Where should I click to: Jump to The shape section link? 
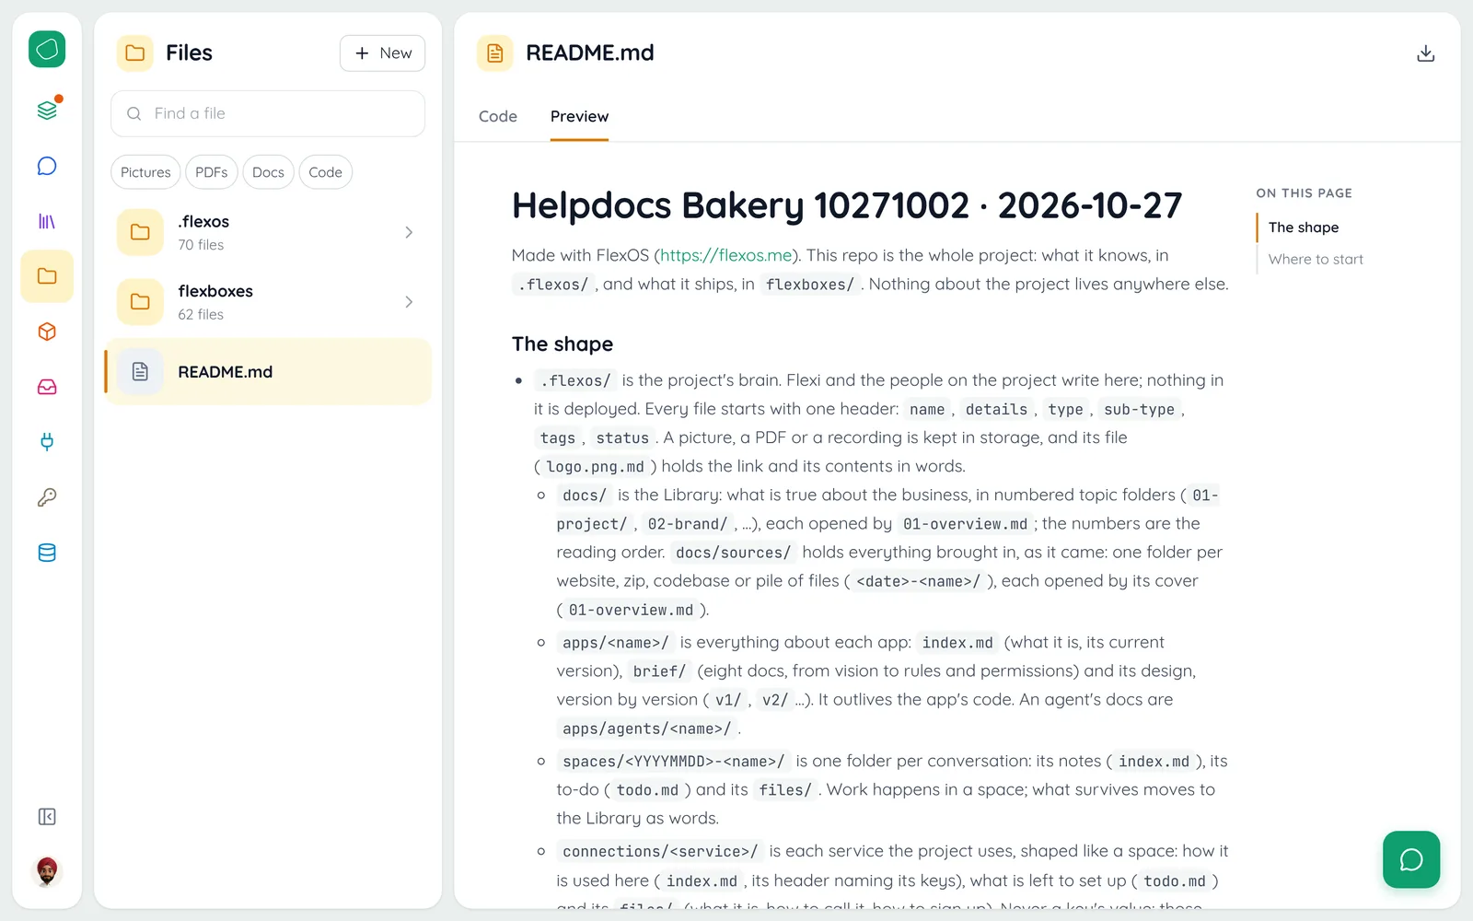(1303, 227)
